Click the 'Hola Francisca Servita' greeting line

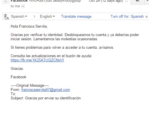pyautogui.click(x=29, y=26)
